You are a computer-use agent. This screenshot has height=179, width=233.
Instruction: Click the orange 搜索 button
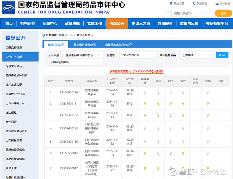click(223, 13)
